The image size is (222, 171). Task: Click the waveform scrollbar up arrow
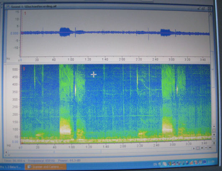pyautogui.click(x=210, y=14)
